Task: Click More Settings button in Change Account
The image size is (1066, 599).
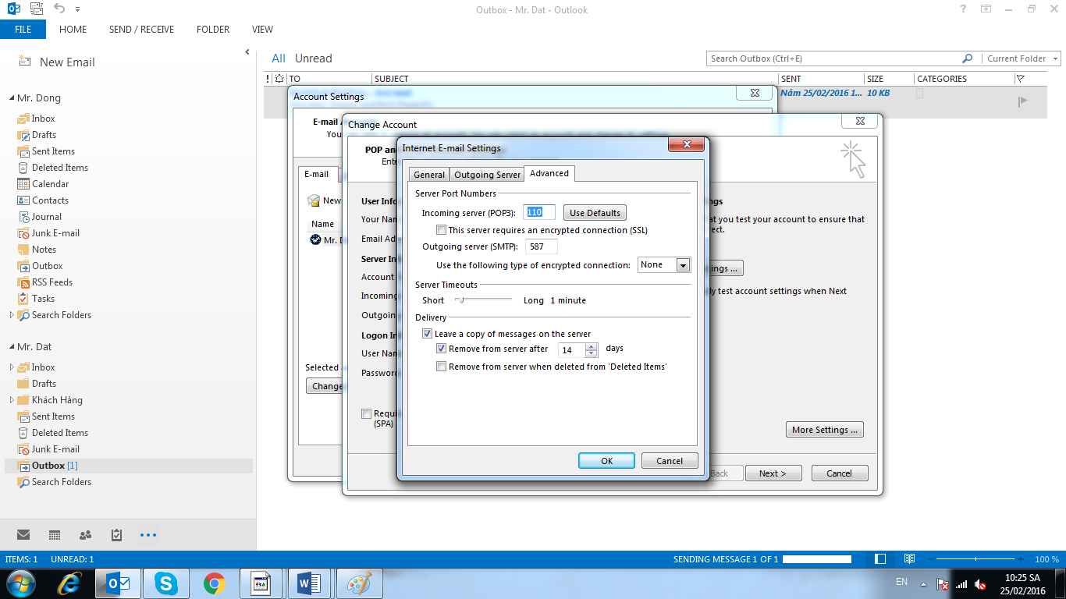Action: [x=824, y=430]
